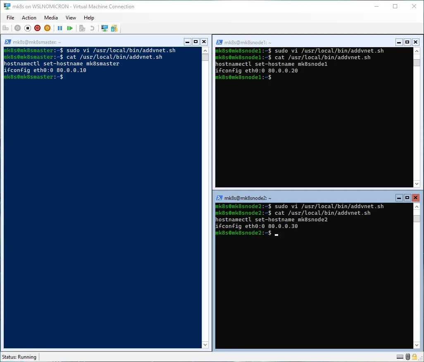Pause the virtual machine

click(x=60, y=28)
